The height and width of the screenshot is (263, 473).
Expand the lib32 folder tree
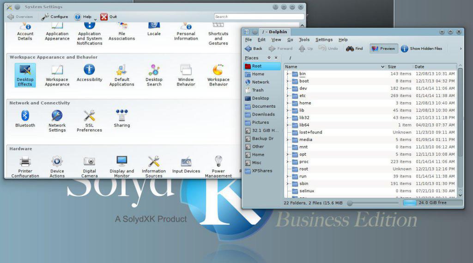click(287, 118)
